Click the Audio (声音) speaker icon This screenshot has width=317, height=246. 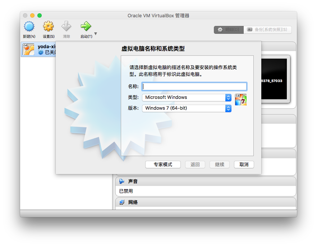click(x=122, y=182)
